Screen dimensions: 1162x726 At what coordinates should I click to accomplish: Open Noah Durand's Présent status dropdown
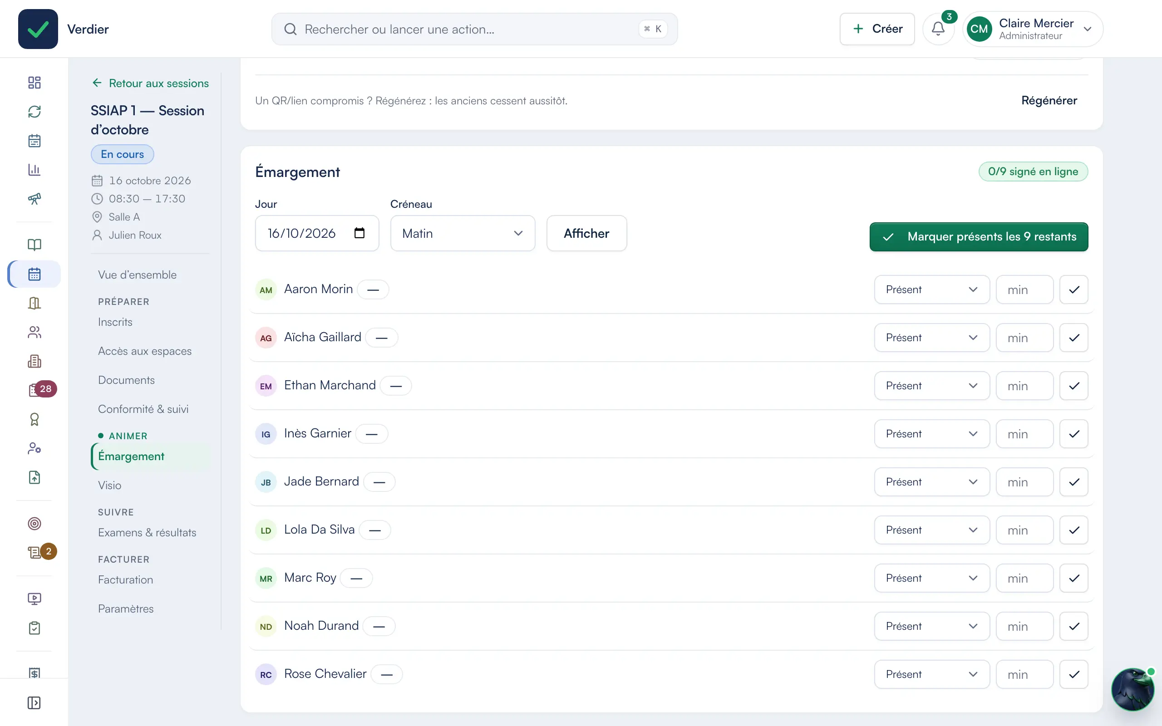coord(931,626)
